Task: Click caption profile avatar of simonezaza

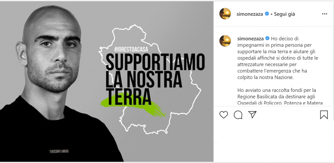Action: tap(225, 41)
